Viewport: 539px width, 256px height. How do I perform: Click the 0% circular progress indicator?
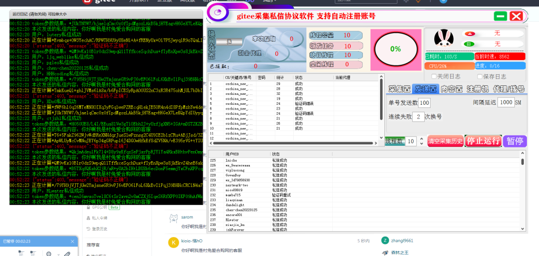pos(395,49)
